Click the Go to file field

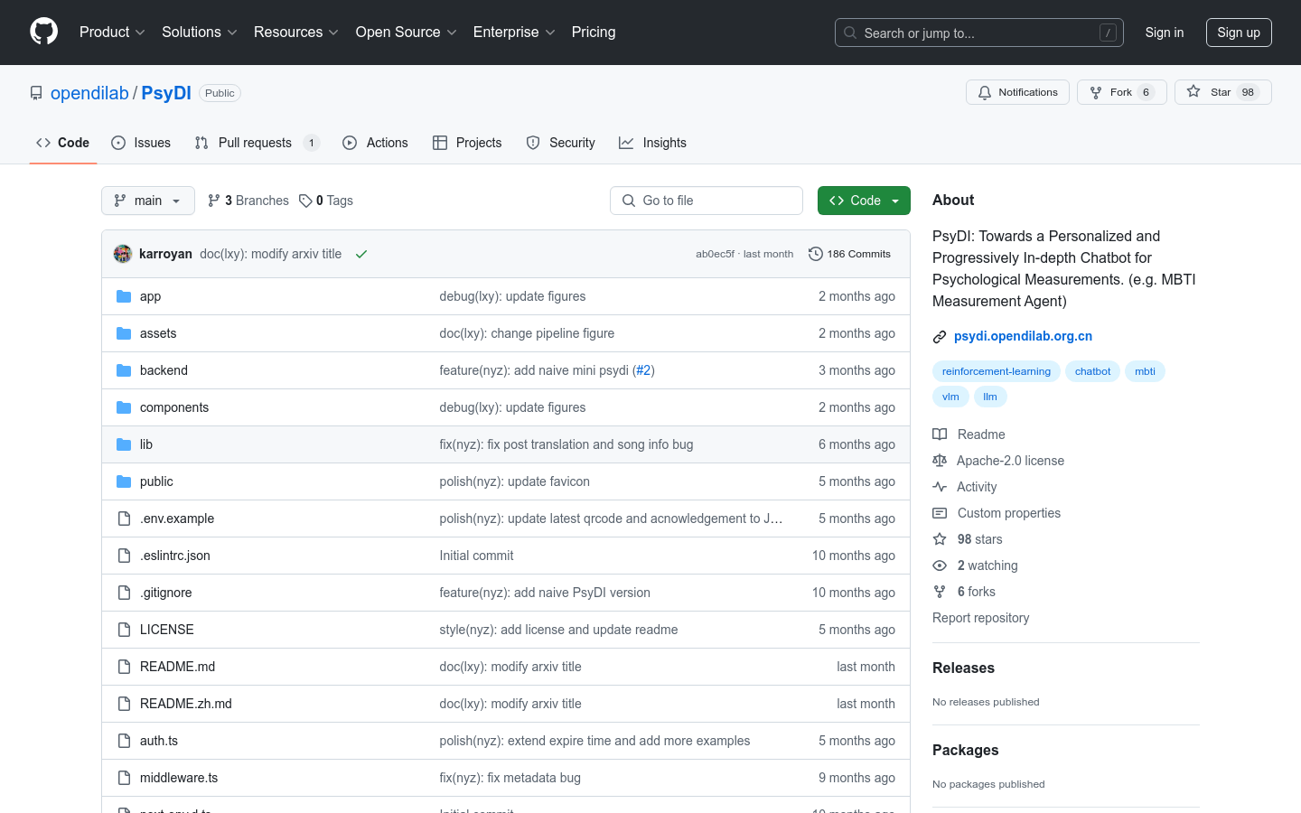point(707,201)
